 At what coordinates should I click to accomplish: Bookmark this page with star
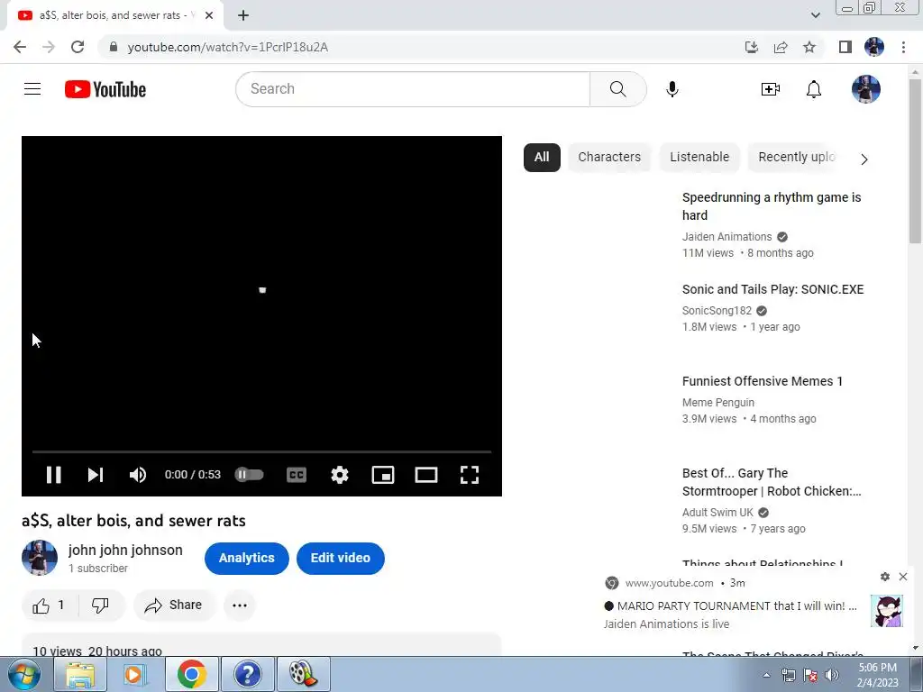809,47
